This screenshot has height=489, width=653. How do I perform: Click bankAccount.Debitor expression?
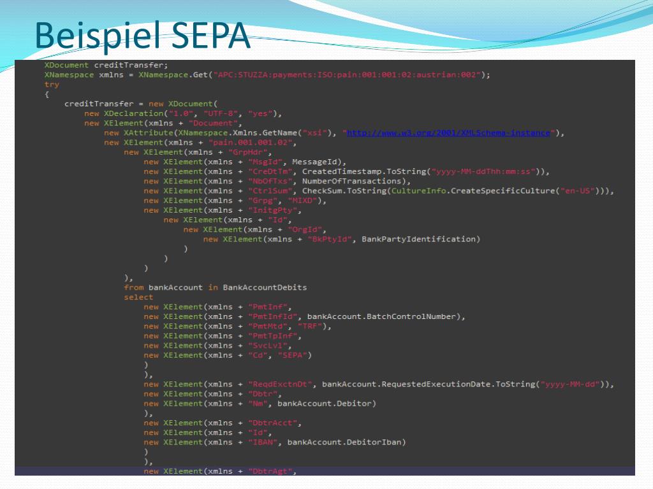325,404
